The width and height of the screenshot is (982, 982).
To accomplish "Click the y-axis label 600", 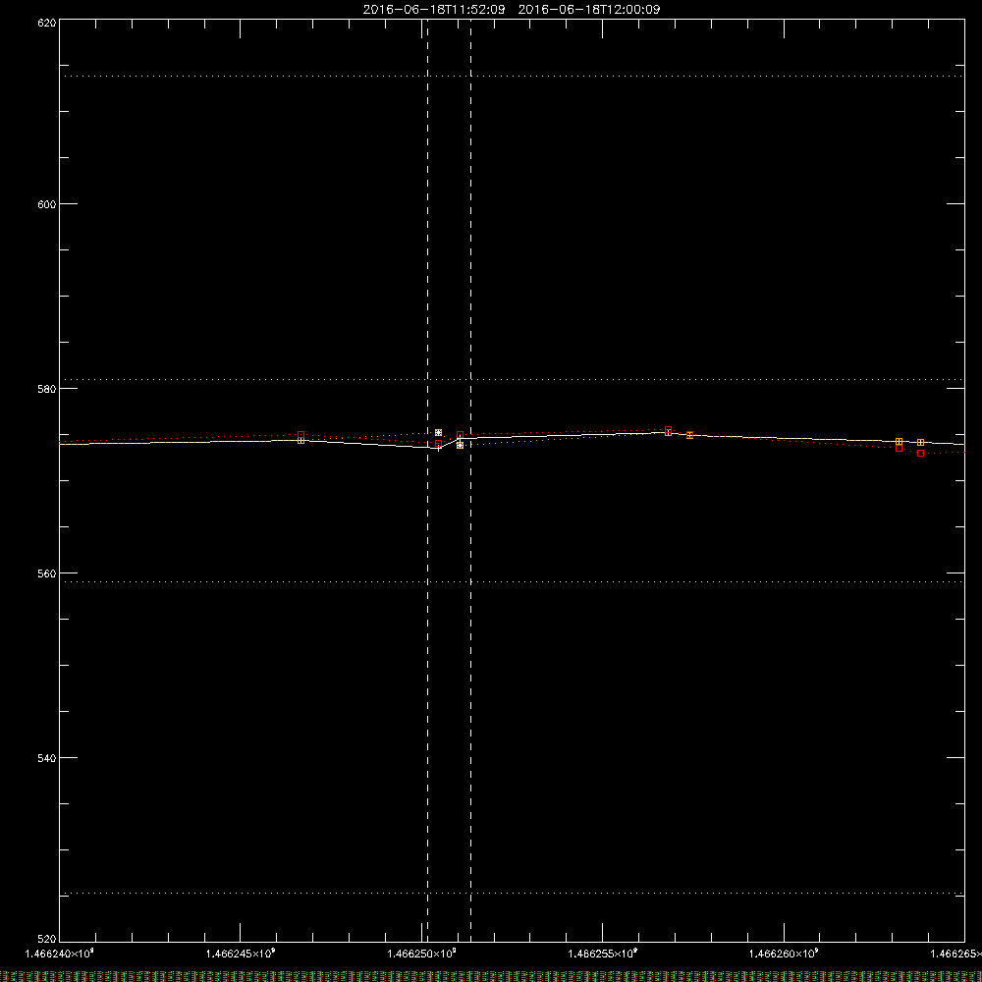I will (x=47, y=204).
